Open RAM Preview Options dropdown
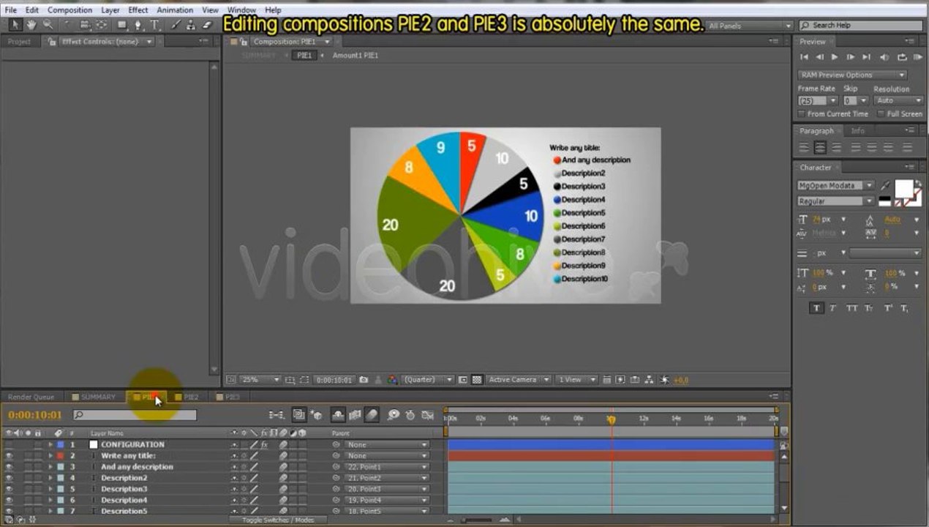 tap(852, 75)
